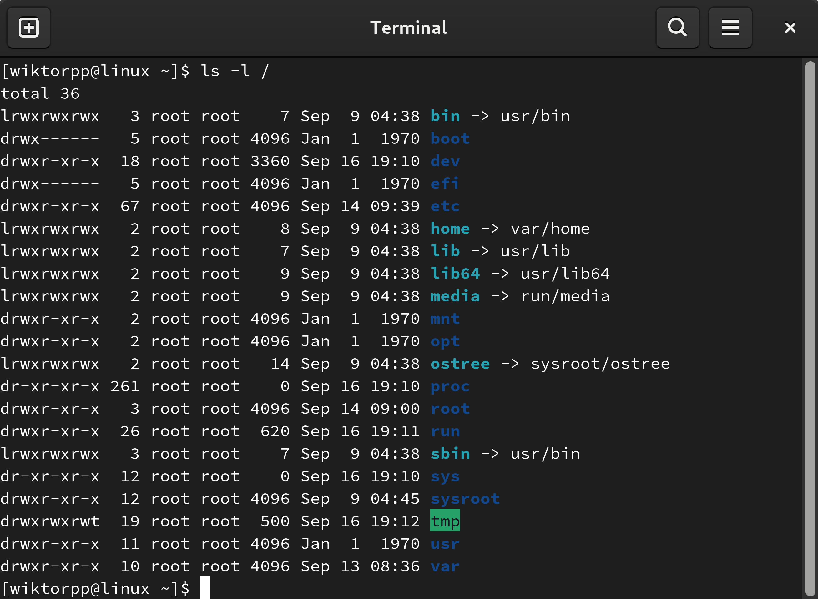818x599 pixels.
Task: Click the media symlink name
Action: [455, 296]
